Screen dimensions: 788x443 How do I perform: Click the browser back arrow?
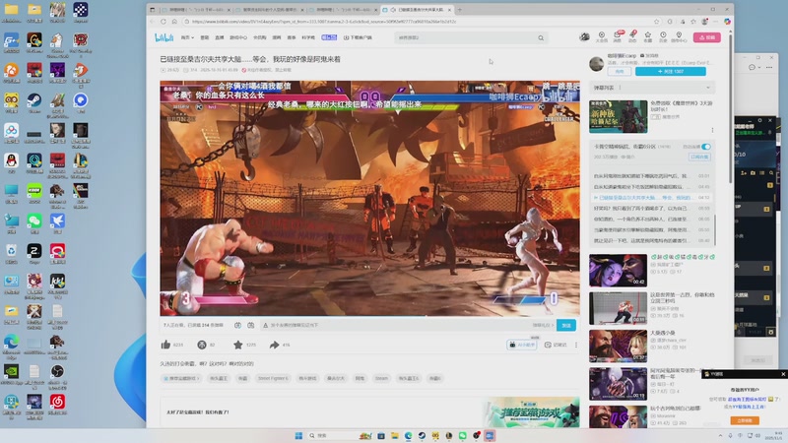point(153,22)
